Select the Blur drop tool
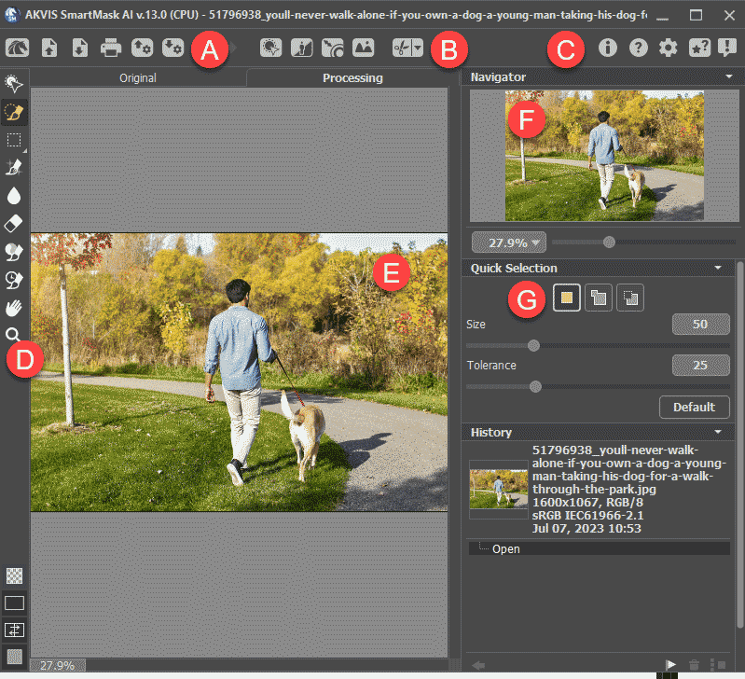 (x=14, y=196)
